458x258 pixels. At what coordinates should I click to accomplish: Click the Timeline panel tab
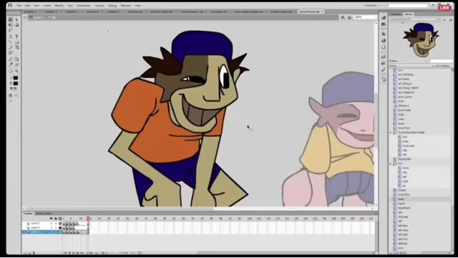(x=29, y=214)
